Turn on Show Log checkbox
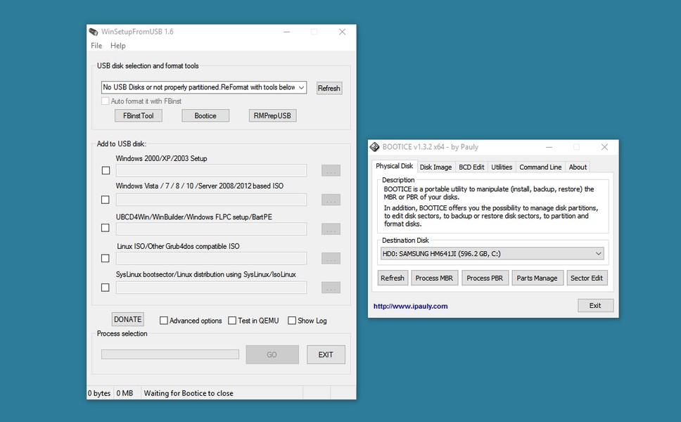This screenshot has width=681, height=422. (292, 321)
